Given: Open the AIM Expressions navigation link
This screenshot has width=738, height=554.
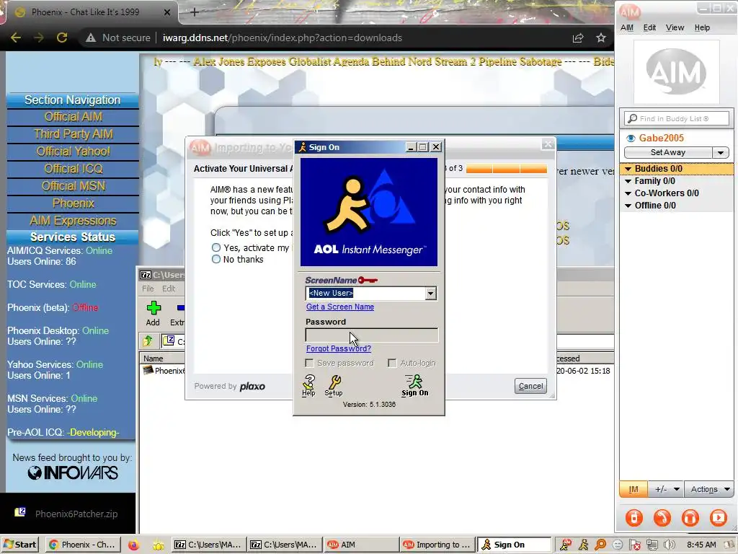Looking at the screenshot, I should [73, 221].
